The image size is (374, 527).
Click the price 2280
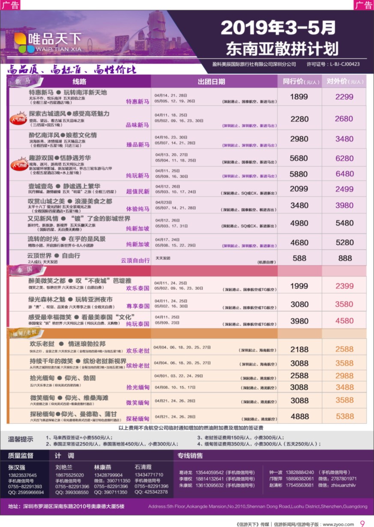[299, 119]
